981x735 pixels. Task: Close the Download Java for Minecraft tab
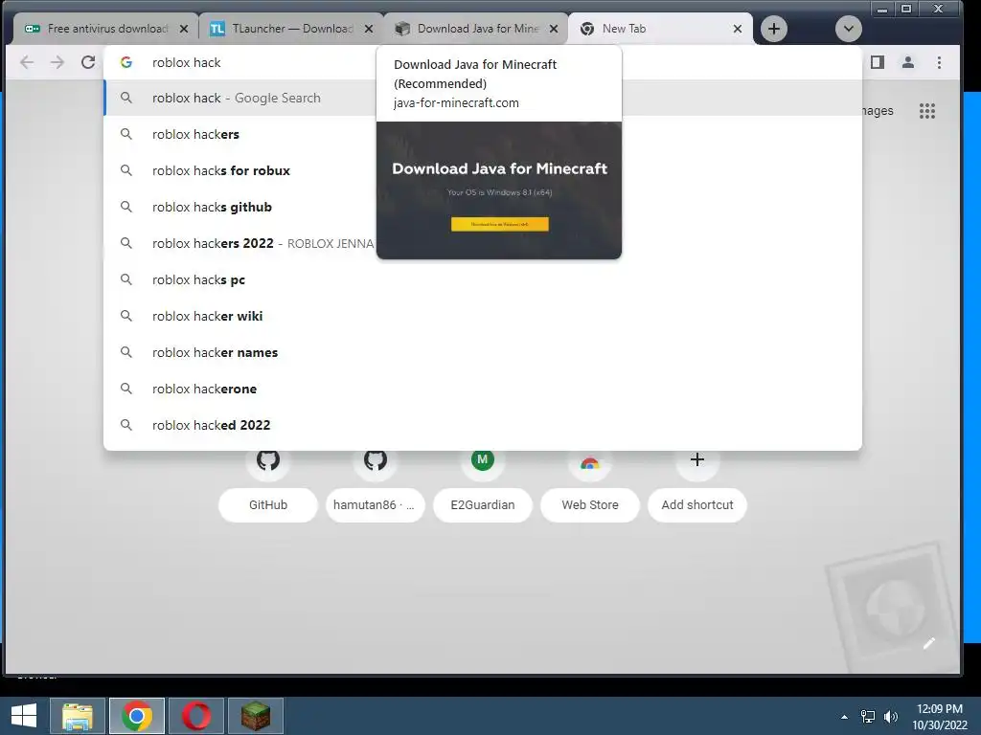(x=554, y=29)
